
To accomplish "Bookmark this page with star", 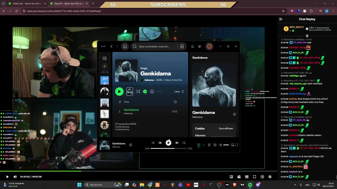I will point(283,11).
